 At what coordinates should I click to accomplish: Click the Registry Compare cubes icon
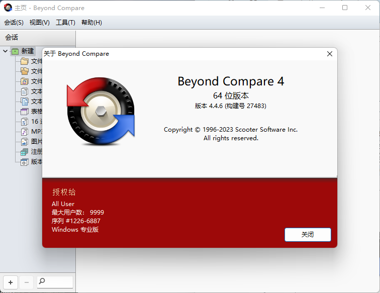pyautogui.click(x=24, y=152)
